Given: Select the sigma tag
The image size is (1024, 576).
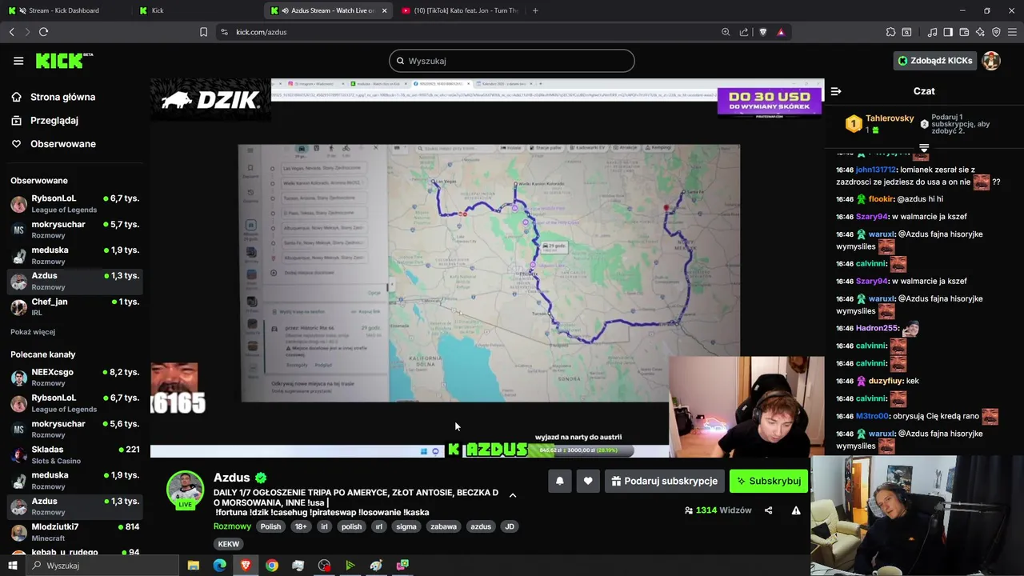Looking at the screenshot, I should 406,526.
